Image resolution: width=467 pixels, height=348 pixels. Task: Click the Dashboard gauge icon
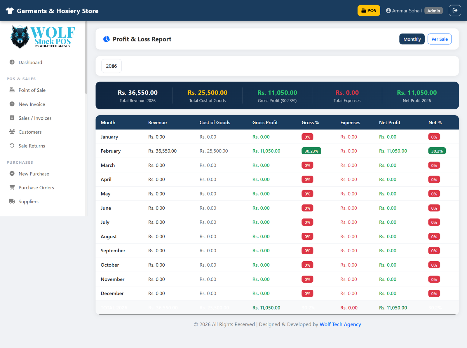tap(12, 62)
